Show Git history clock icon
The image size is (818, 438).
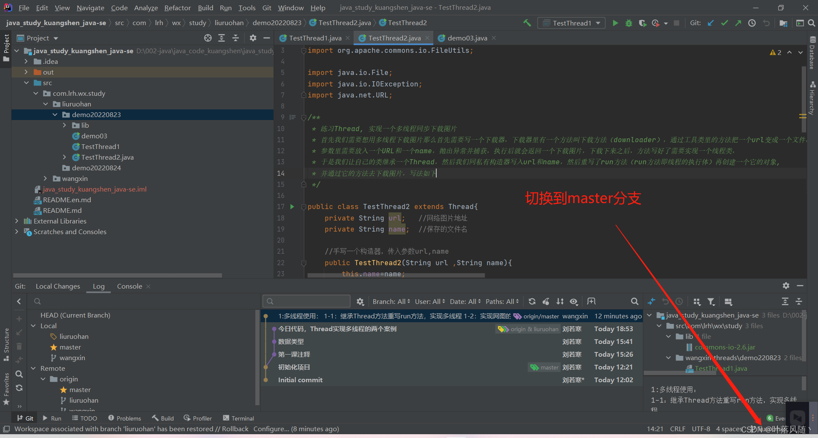tap(752, 23)
